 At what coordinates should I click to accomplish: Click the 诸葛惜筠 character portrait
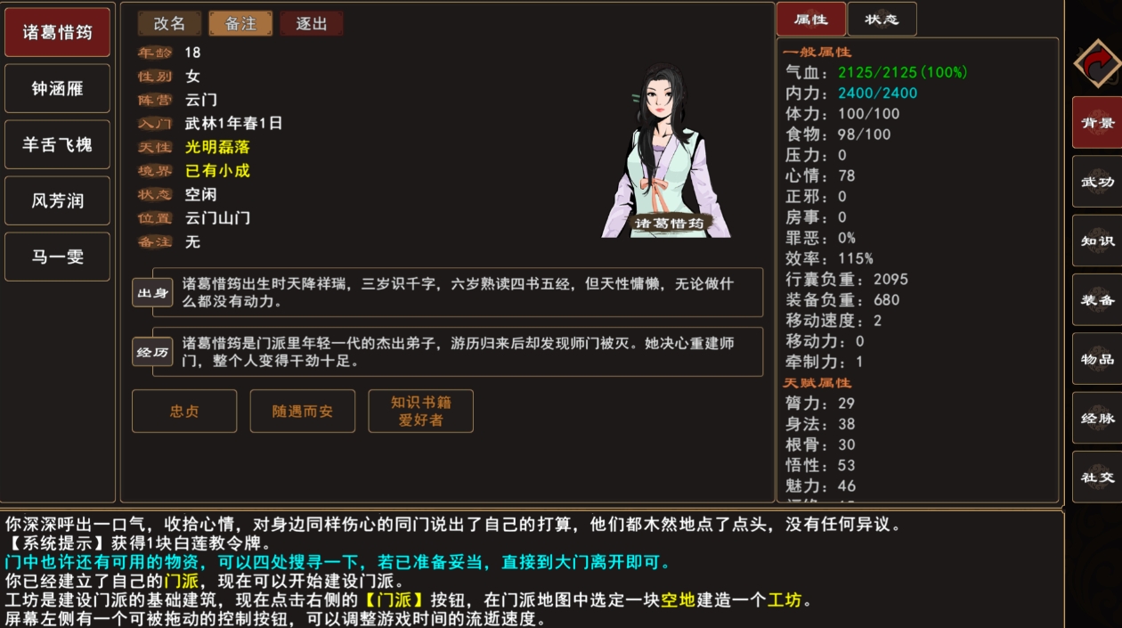666,150
